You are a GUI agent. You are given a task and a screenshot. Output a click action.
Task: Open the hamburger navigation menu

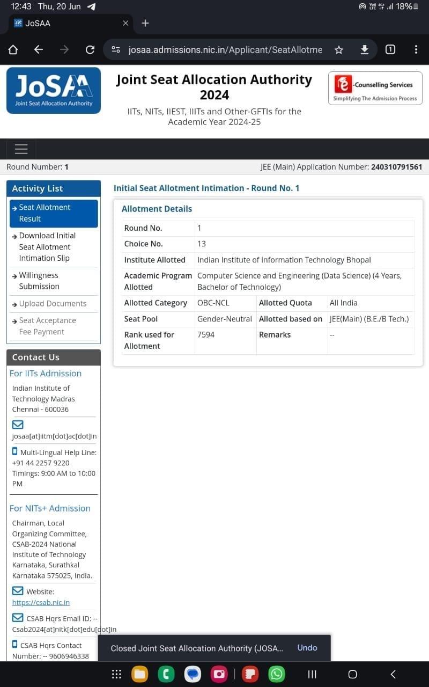pos(21,149)
